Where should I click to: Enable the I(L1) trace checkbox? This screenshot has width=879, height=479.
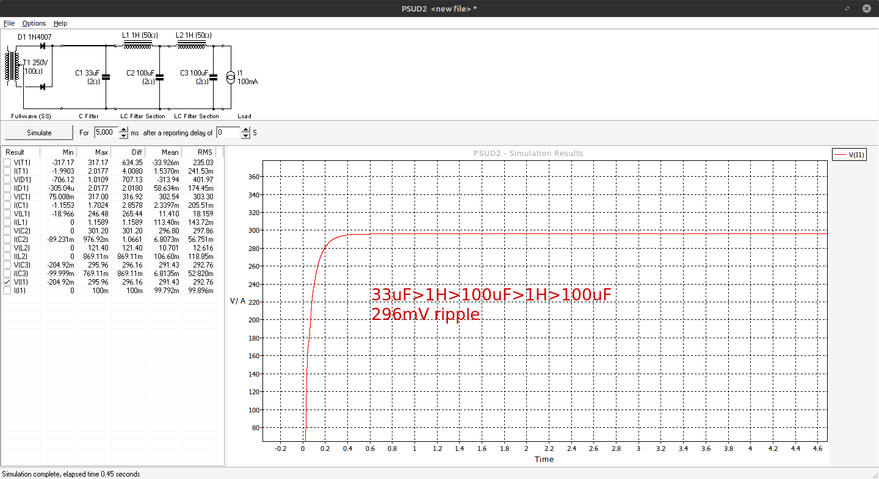click(x=7, y=222)
